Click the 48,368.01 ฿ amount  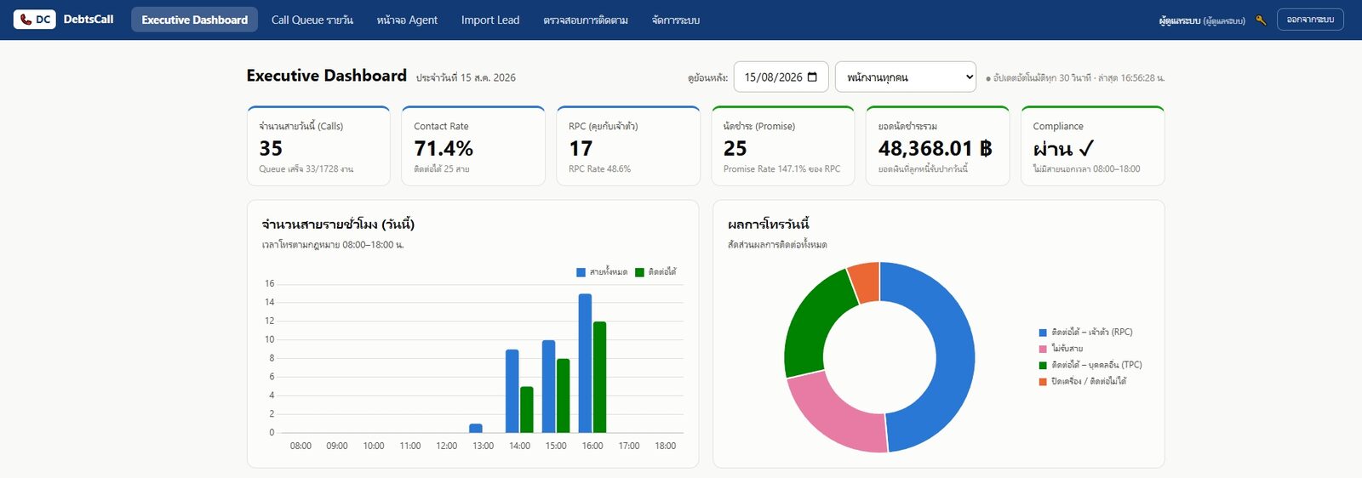(935, 148)
